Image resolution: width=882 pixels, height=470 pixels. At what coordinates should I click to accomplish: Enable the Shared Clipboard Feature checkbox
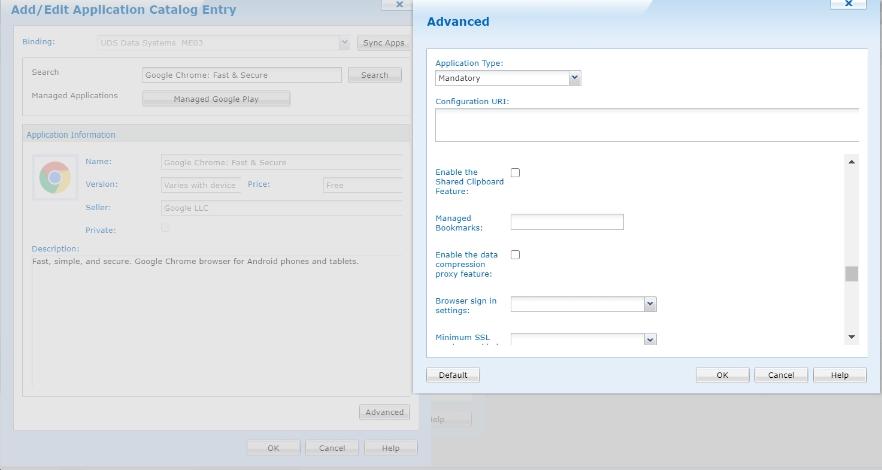point(515,173)
